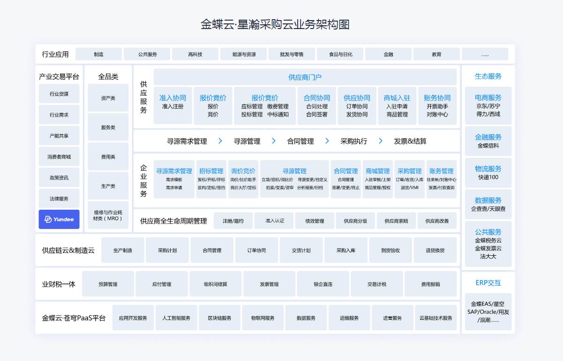Click the 物流服务 快递100 block
This screenshot has height=361, width=563.
point(488,173)
